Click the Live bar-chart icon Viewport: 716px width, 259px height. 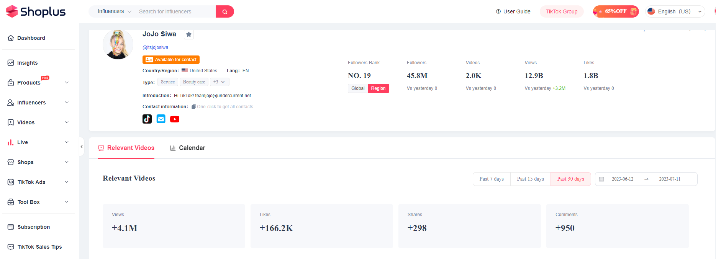11,142
